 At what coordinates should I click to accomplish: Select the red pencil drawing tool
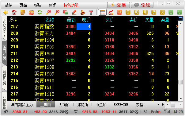(74, 12)
